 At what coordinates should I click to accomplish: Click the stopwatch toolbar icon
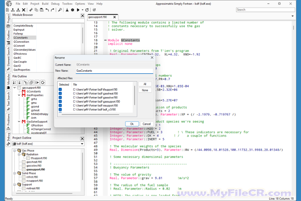click(x=87, y=10)
